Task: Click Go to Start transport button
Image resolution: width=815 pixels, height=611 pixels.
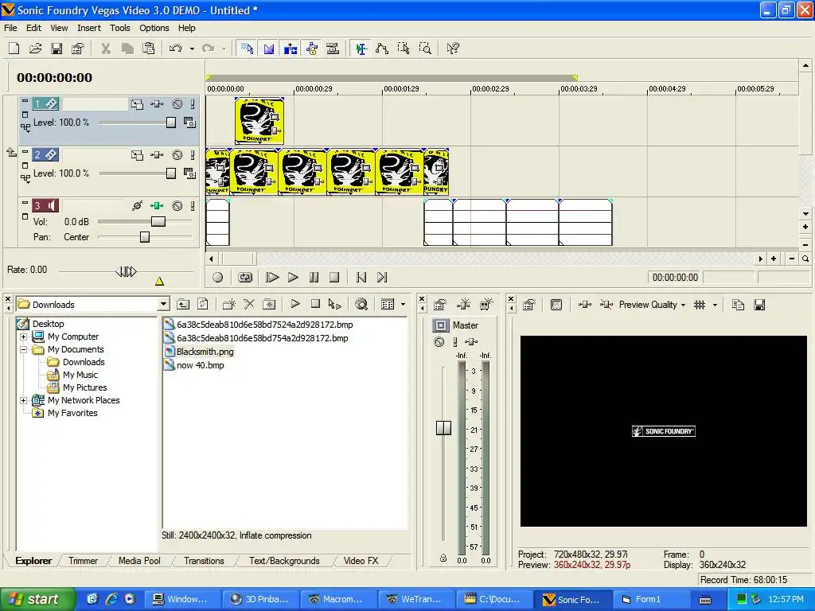Action: (x=361, y=278)
